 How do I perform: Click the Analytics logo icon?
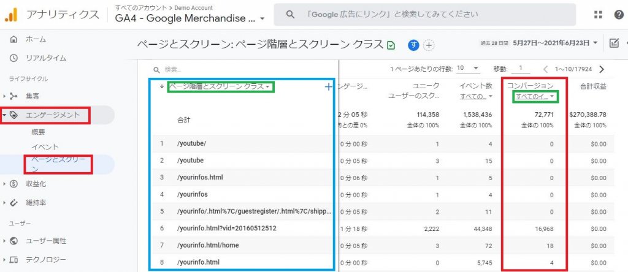coord(11,15)
